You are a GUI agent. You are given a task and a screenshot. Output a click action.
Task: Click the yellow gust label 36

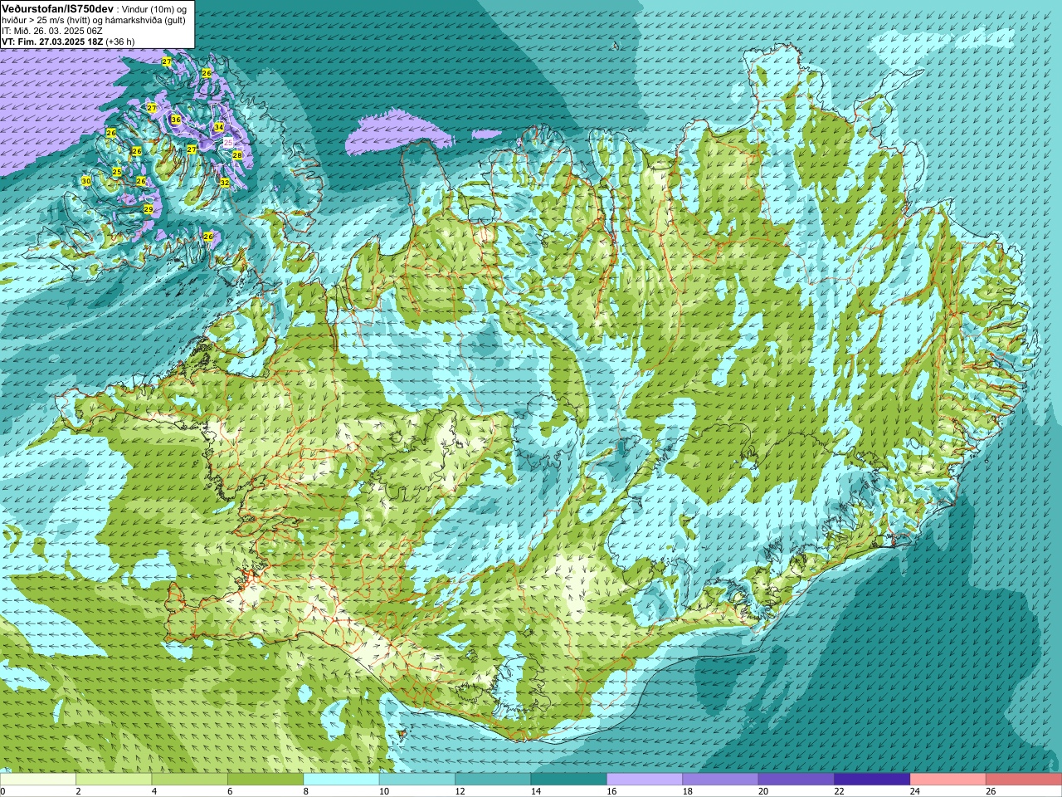175,120
